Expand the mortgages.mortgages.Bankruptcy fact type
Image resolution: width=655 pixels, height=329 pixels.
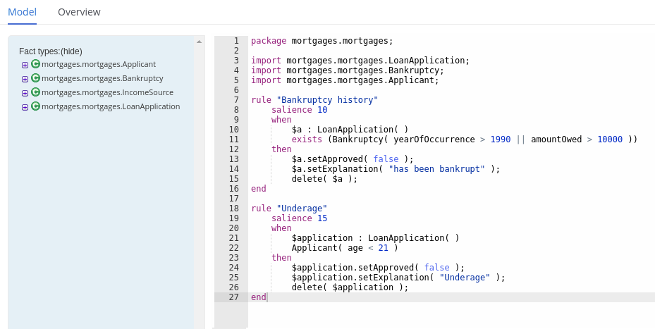tap(25, 79)
